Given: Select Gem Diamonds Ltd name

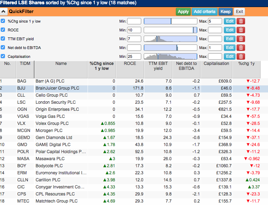Looking at the screenshot, I should pos(54,138).
